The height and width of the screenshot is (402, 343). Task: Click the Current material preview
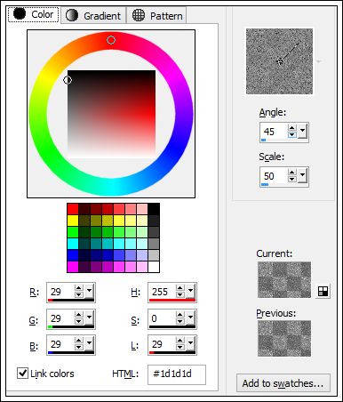[x=284, y=279]
